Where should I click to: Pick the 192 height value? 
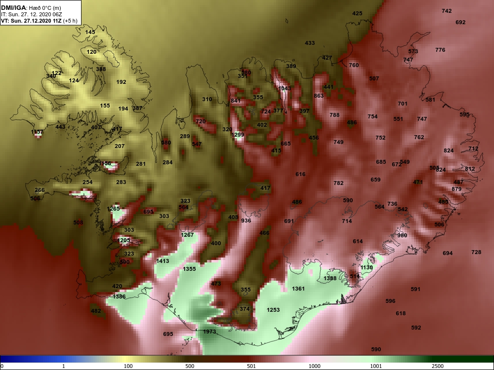pyautogui.click(x=122, y=82)
